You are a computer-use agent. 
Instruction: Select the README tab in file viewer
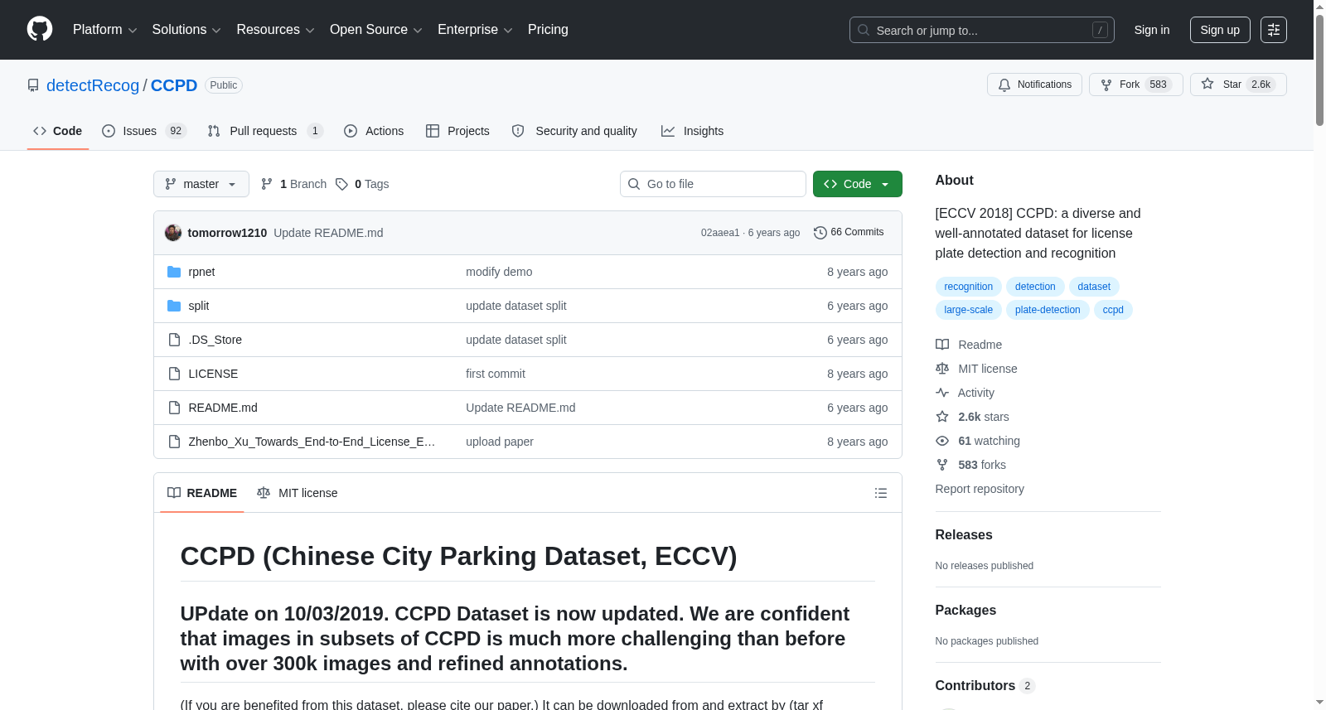coord(202,493)
